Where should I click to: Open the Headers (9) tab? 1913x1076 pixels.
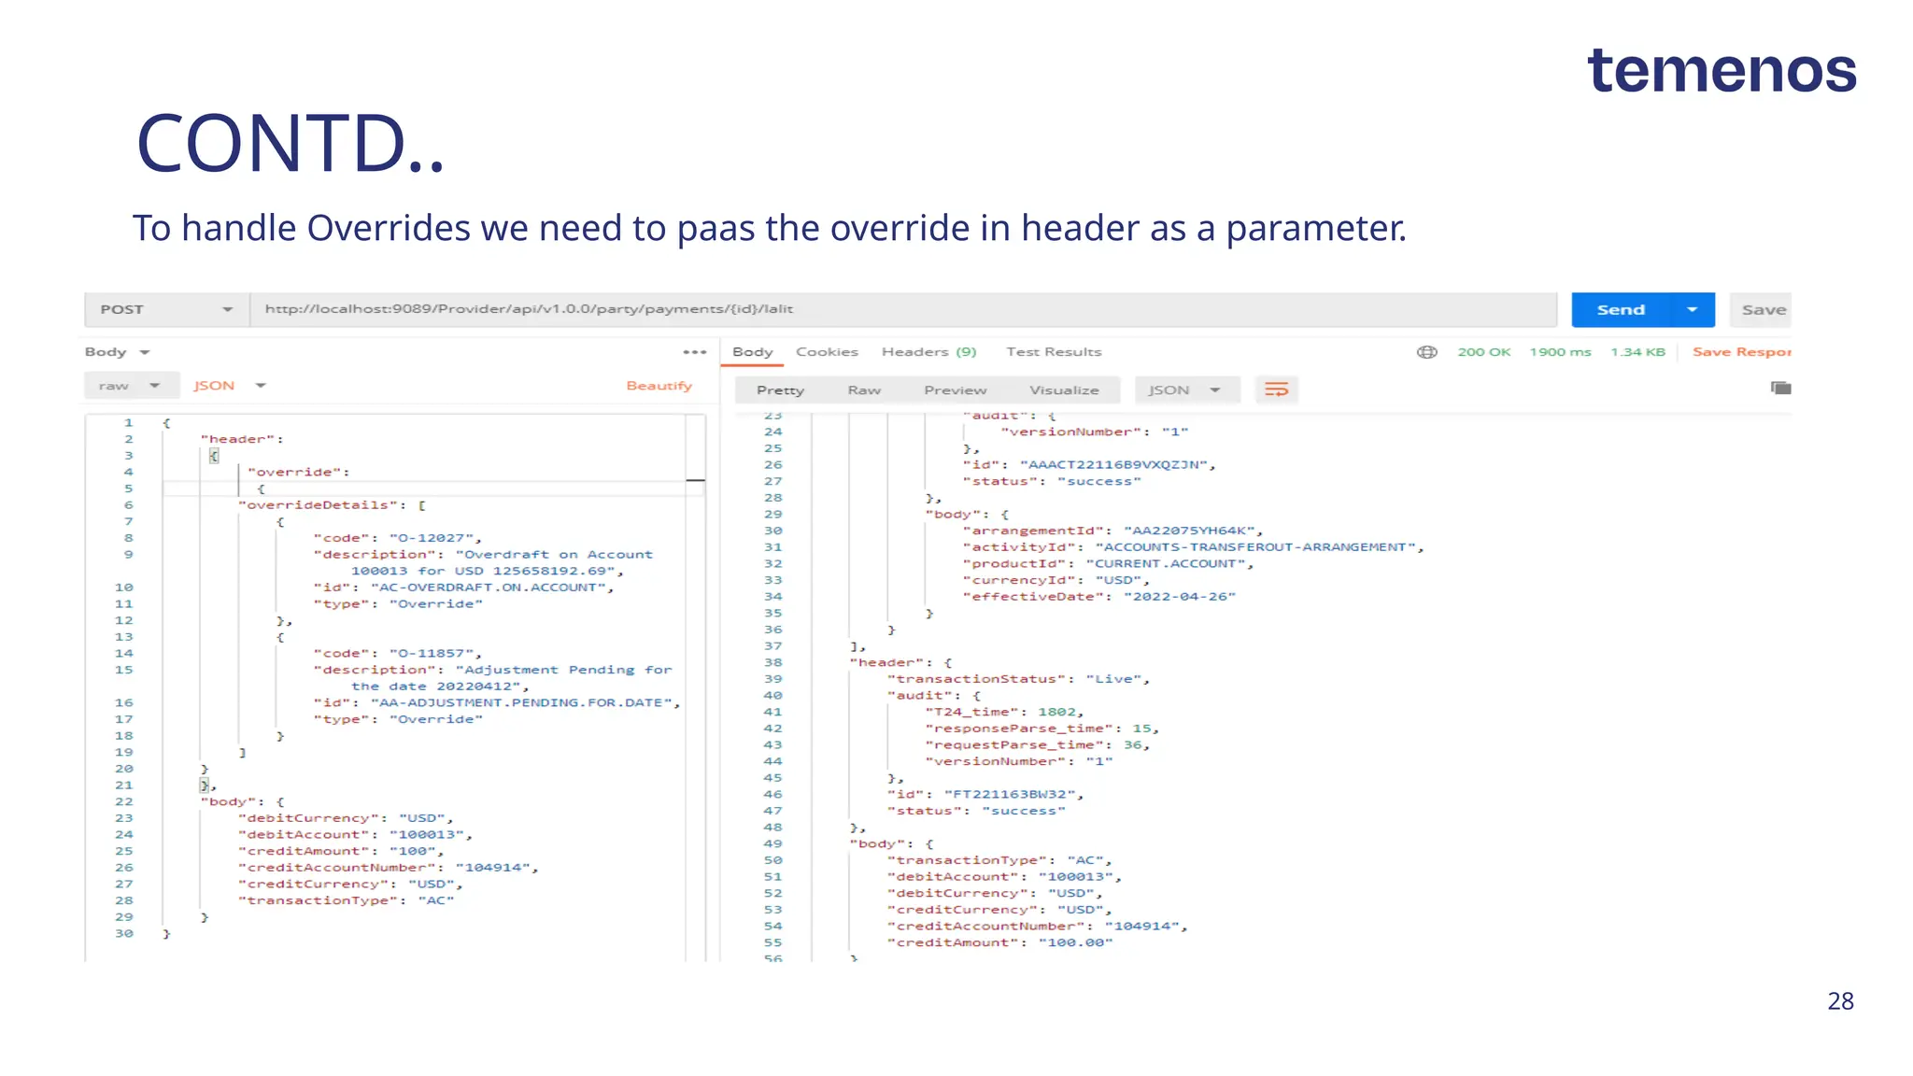(x=928, y=352)
